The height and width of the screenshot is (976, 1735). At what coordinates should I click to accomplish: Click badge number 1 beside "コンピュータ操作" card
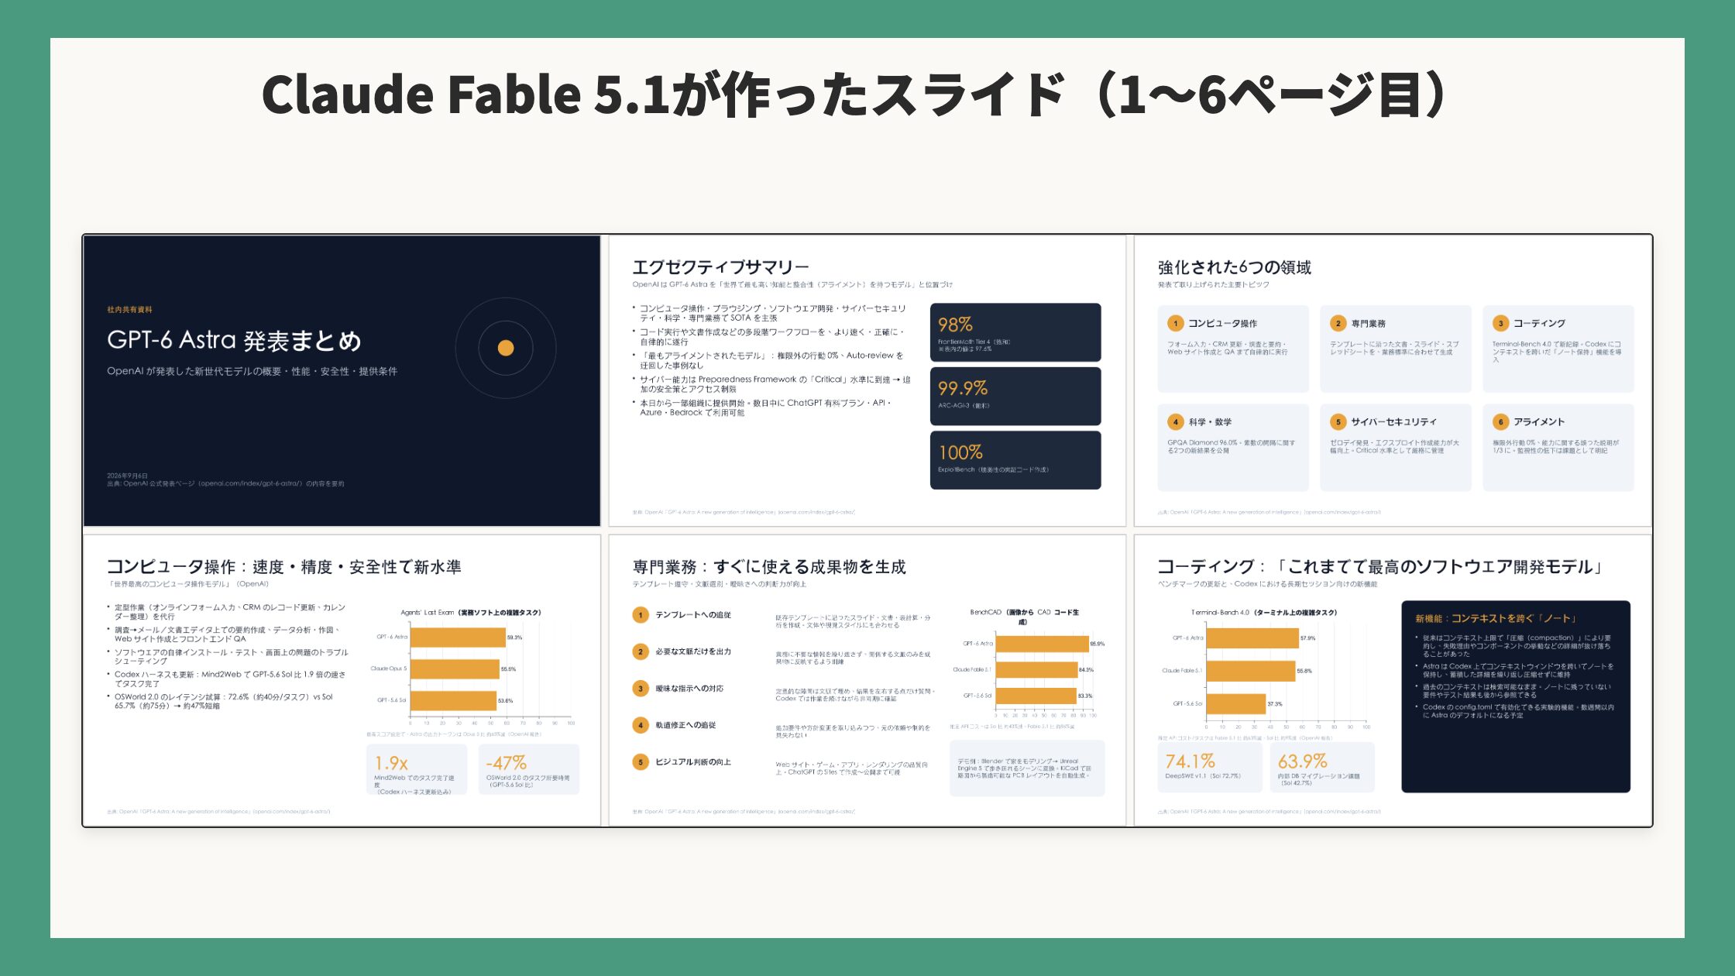[1176, 324]
